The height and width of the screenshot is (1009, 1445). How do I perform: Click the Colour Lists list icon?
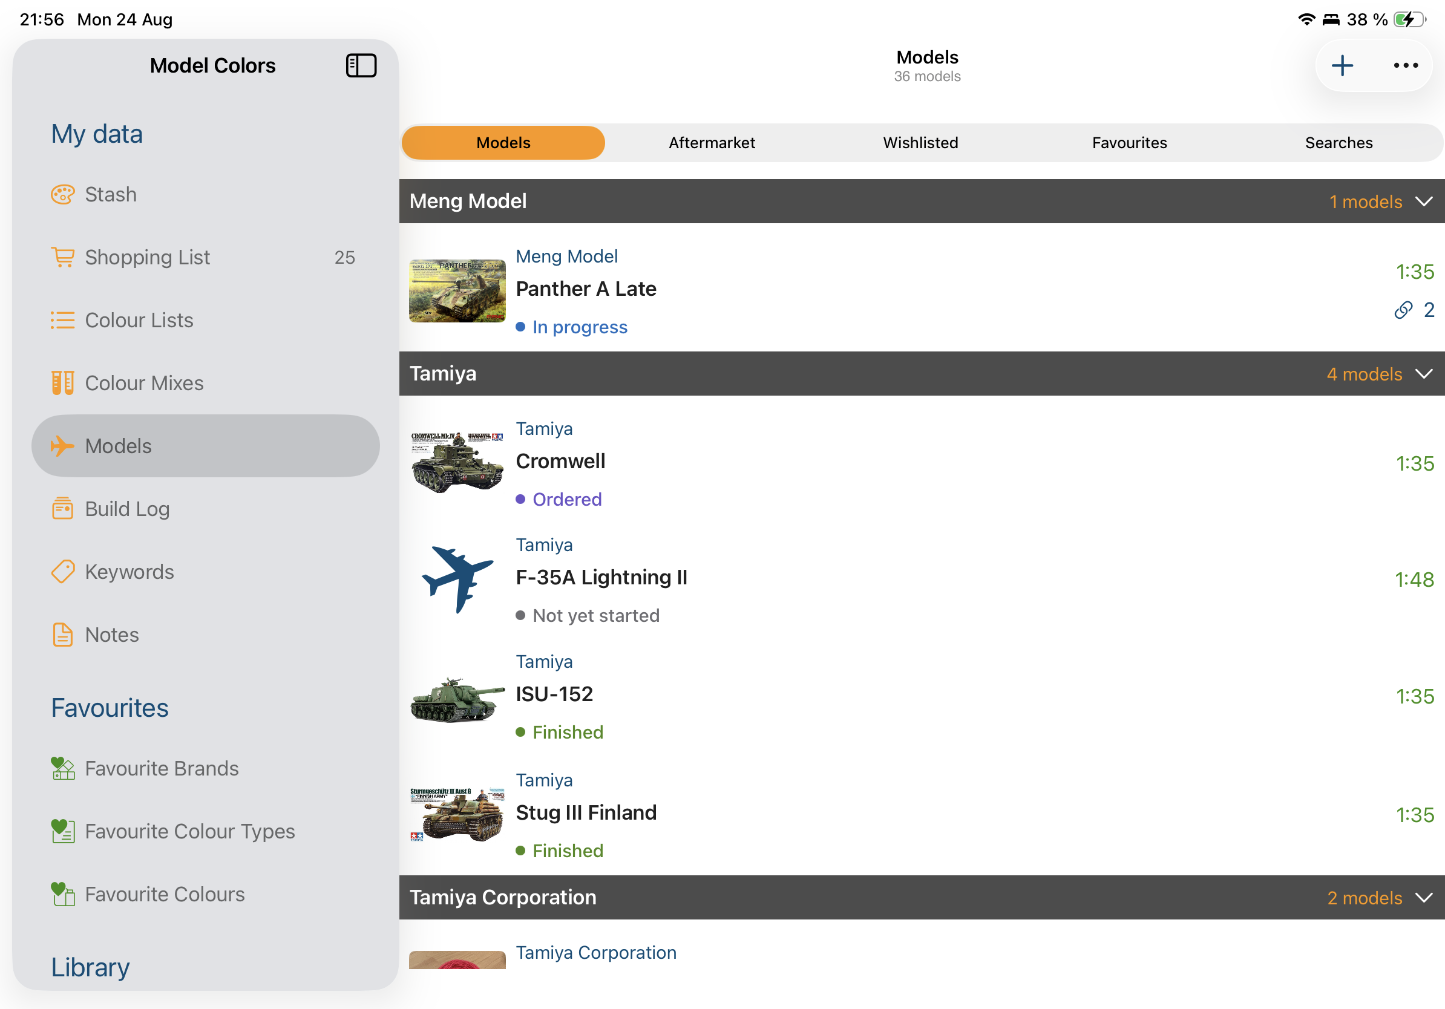pos(62,320)
